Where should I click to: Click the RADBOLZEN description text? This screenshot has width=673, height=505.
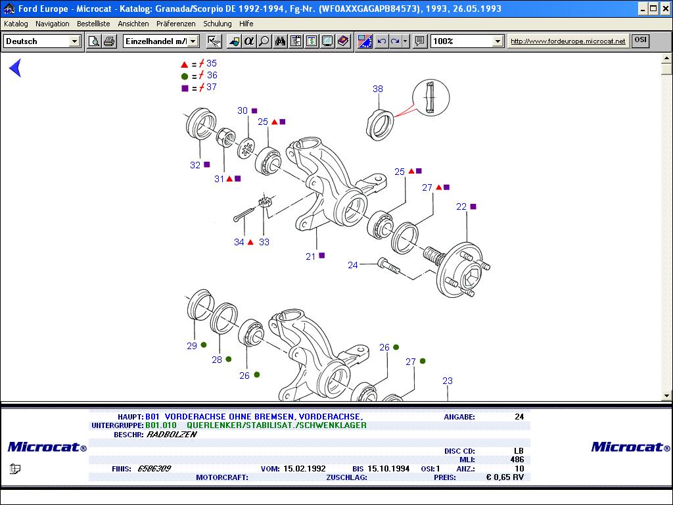click(172, 434)
